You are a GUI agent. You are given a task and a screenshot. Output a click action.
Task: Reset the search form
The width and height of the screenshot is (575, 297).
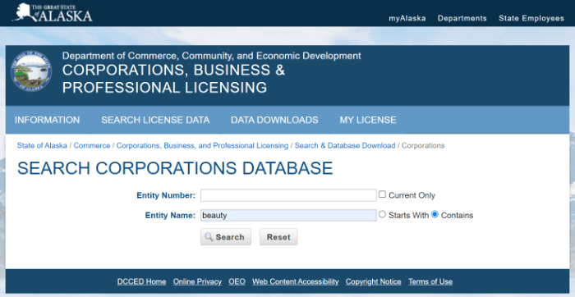coord(278,237)
